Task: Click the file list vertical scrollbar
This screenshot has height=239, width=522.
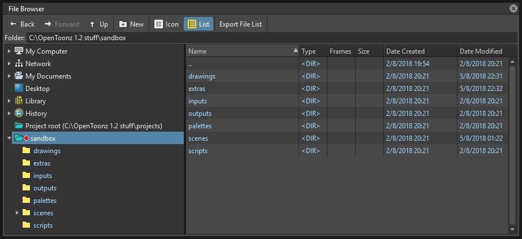Action: pyautogui.click(x=512, y=146)
